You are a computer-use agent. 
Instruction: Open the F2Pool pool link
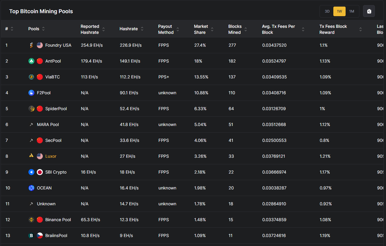coord(44,93)
